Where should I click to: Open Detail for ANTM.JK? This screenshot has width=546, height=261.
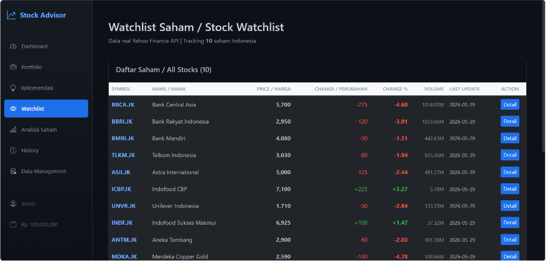pyautogui.click(x=510, y=239)
